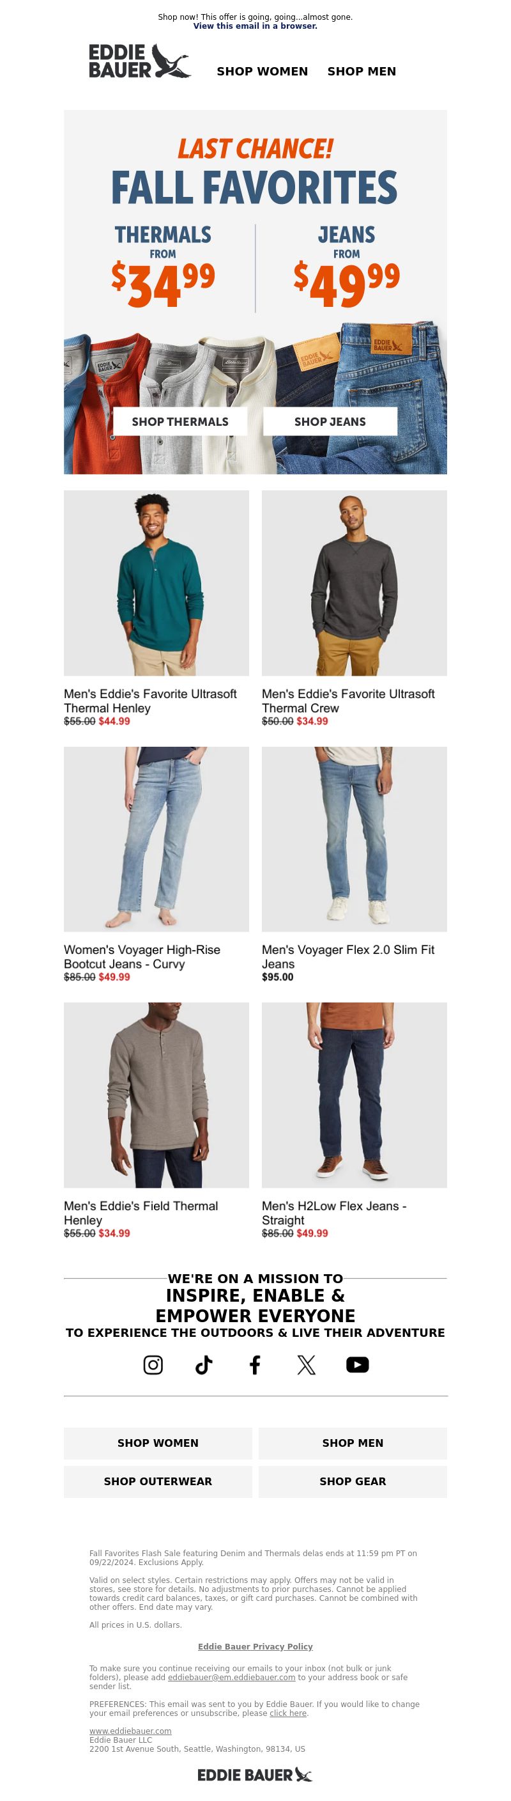Click the SHOP JEANS banner button
The height and width of the screenshot is (1801, 511).
coord(330,421)
